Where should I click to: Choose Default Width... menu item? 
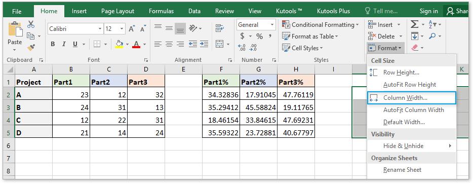pyautogui.click(x=411, y=122)
